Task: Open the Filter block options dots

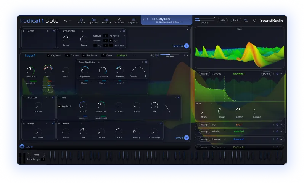Action: point(176,97)
